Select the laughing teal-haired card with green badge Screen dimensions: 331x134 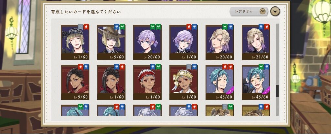(256, 82)
